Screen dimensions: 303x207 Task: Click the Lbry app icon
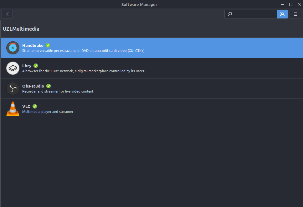(x=13, y=68)
